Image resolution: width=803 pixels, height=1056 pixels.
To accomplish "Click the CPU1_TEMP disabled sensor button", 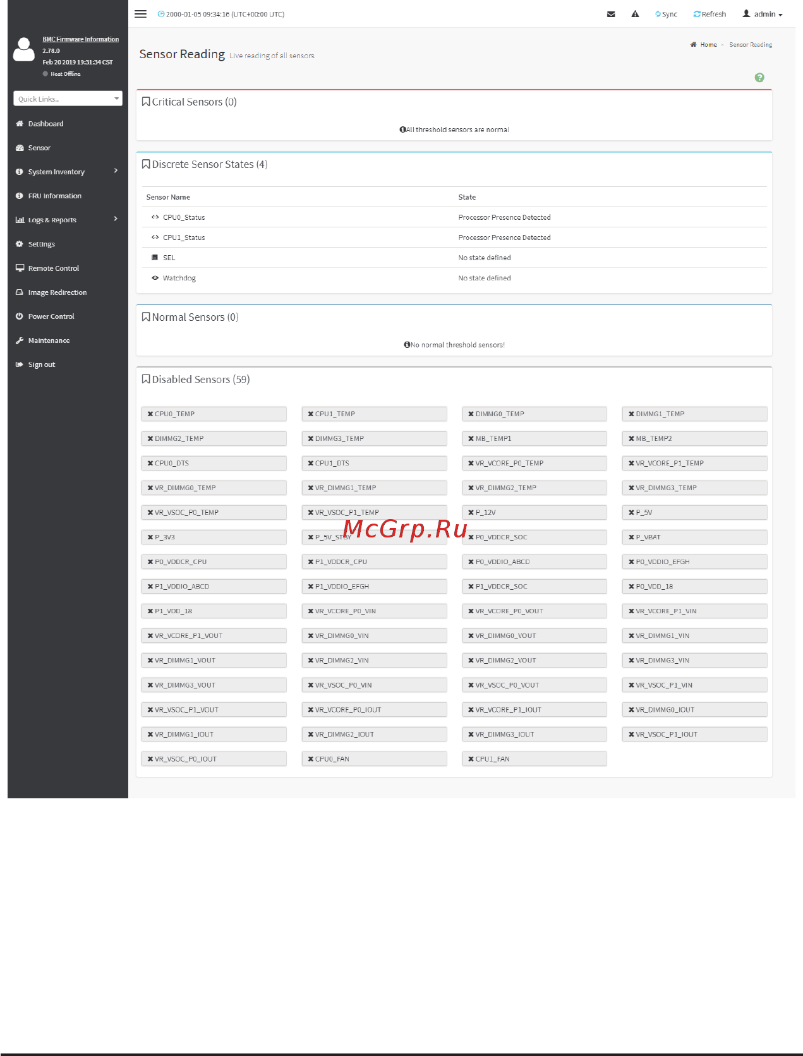I will click(x=374, y=414).
